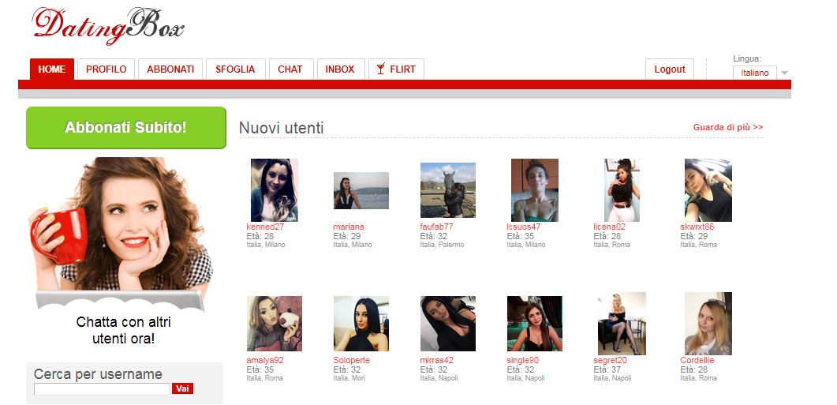
Task: Open the faufab77 profile thumbnail
Action: coord(447,190)
